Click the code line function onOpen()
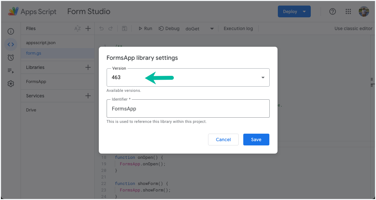This screenshot has width=376, height=200. 139,158
